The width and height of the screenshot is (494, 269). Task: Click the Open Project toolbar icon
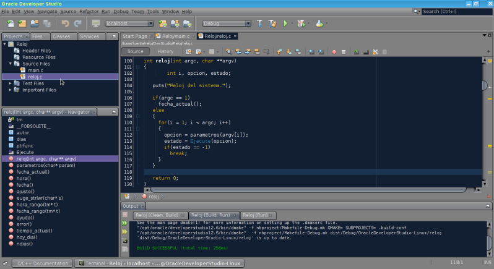click(x=34, y=23)
